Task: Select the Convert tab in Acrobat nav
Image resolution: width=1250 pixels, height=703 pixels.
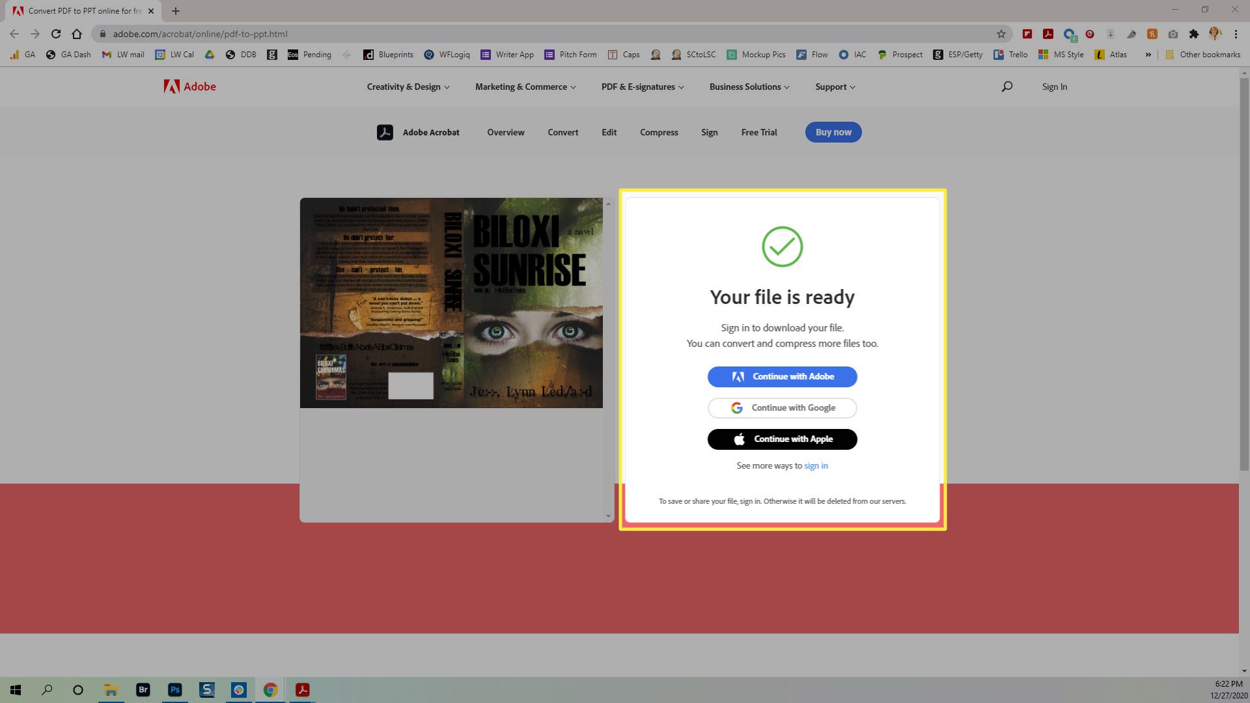Action: point(562,132)
